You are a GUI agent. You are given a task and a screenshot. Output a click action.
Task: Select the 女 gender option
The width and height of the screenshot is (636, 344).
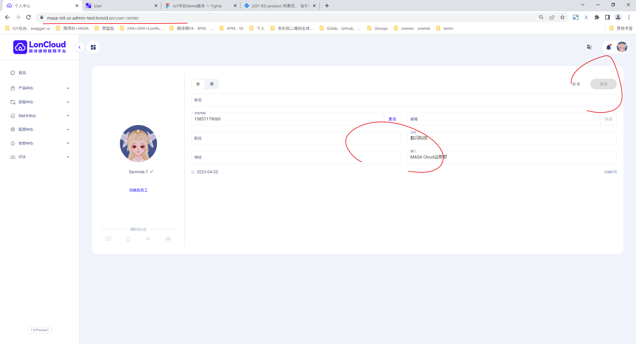coord(198,84)
